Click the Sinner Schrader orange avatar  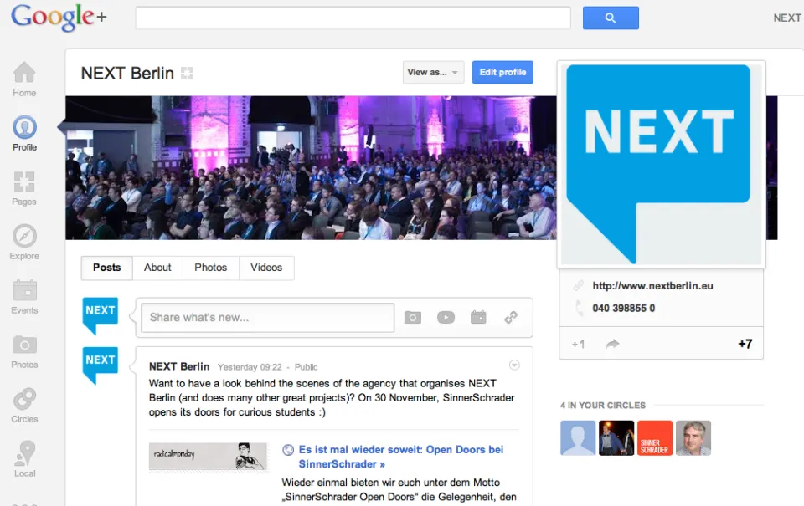(655, 438)
